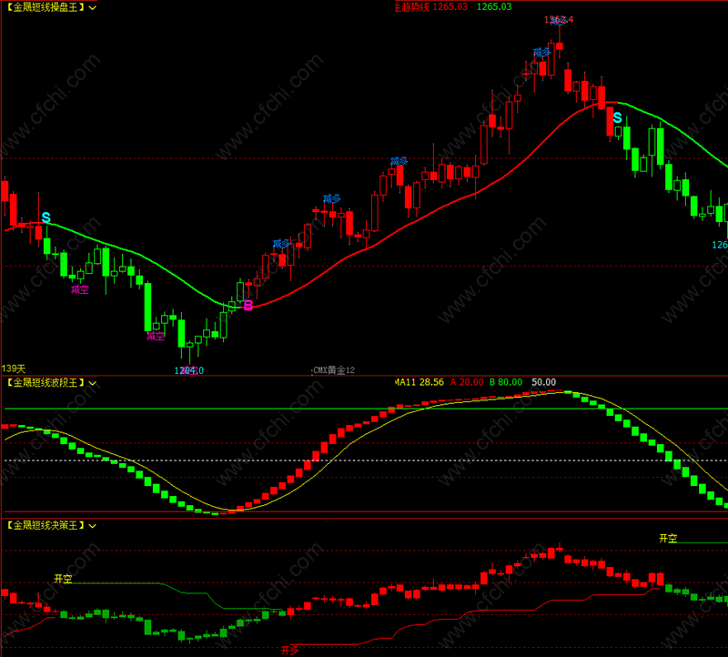Click the 139天 day count text
The width and height of the screenshot is (728, 657).
[14, 369]
